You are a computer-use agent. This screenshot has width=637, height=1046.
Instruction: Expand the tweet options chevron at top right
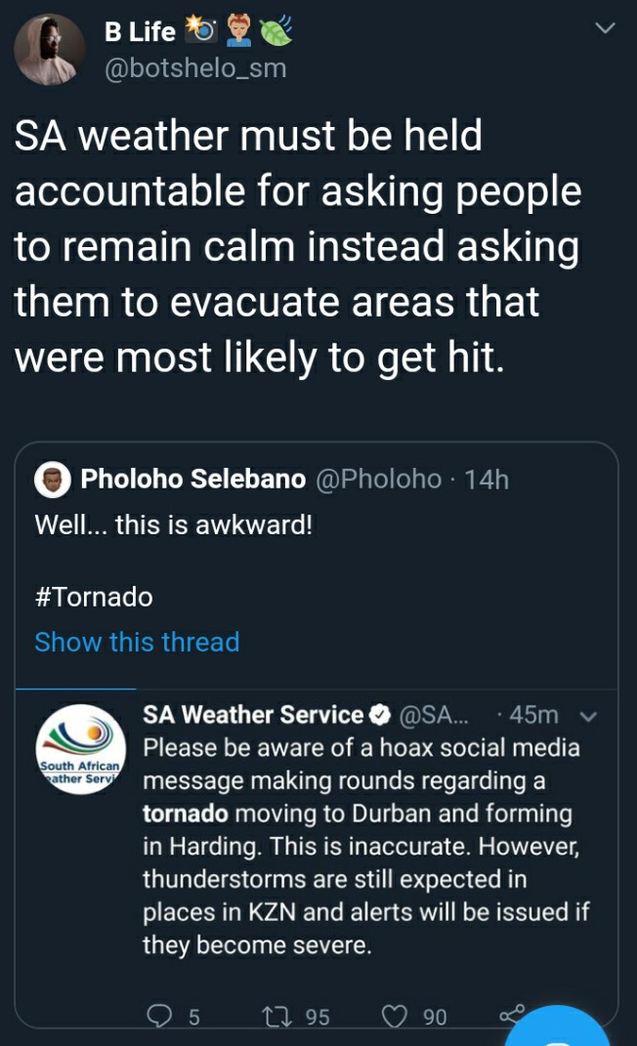point(605,28)
